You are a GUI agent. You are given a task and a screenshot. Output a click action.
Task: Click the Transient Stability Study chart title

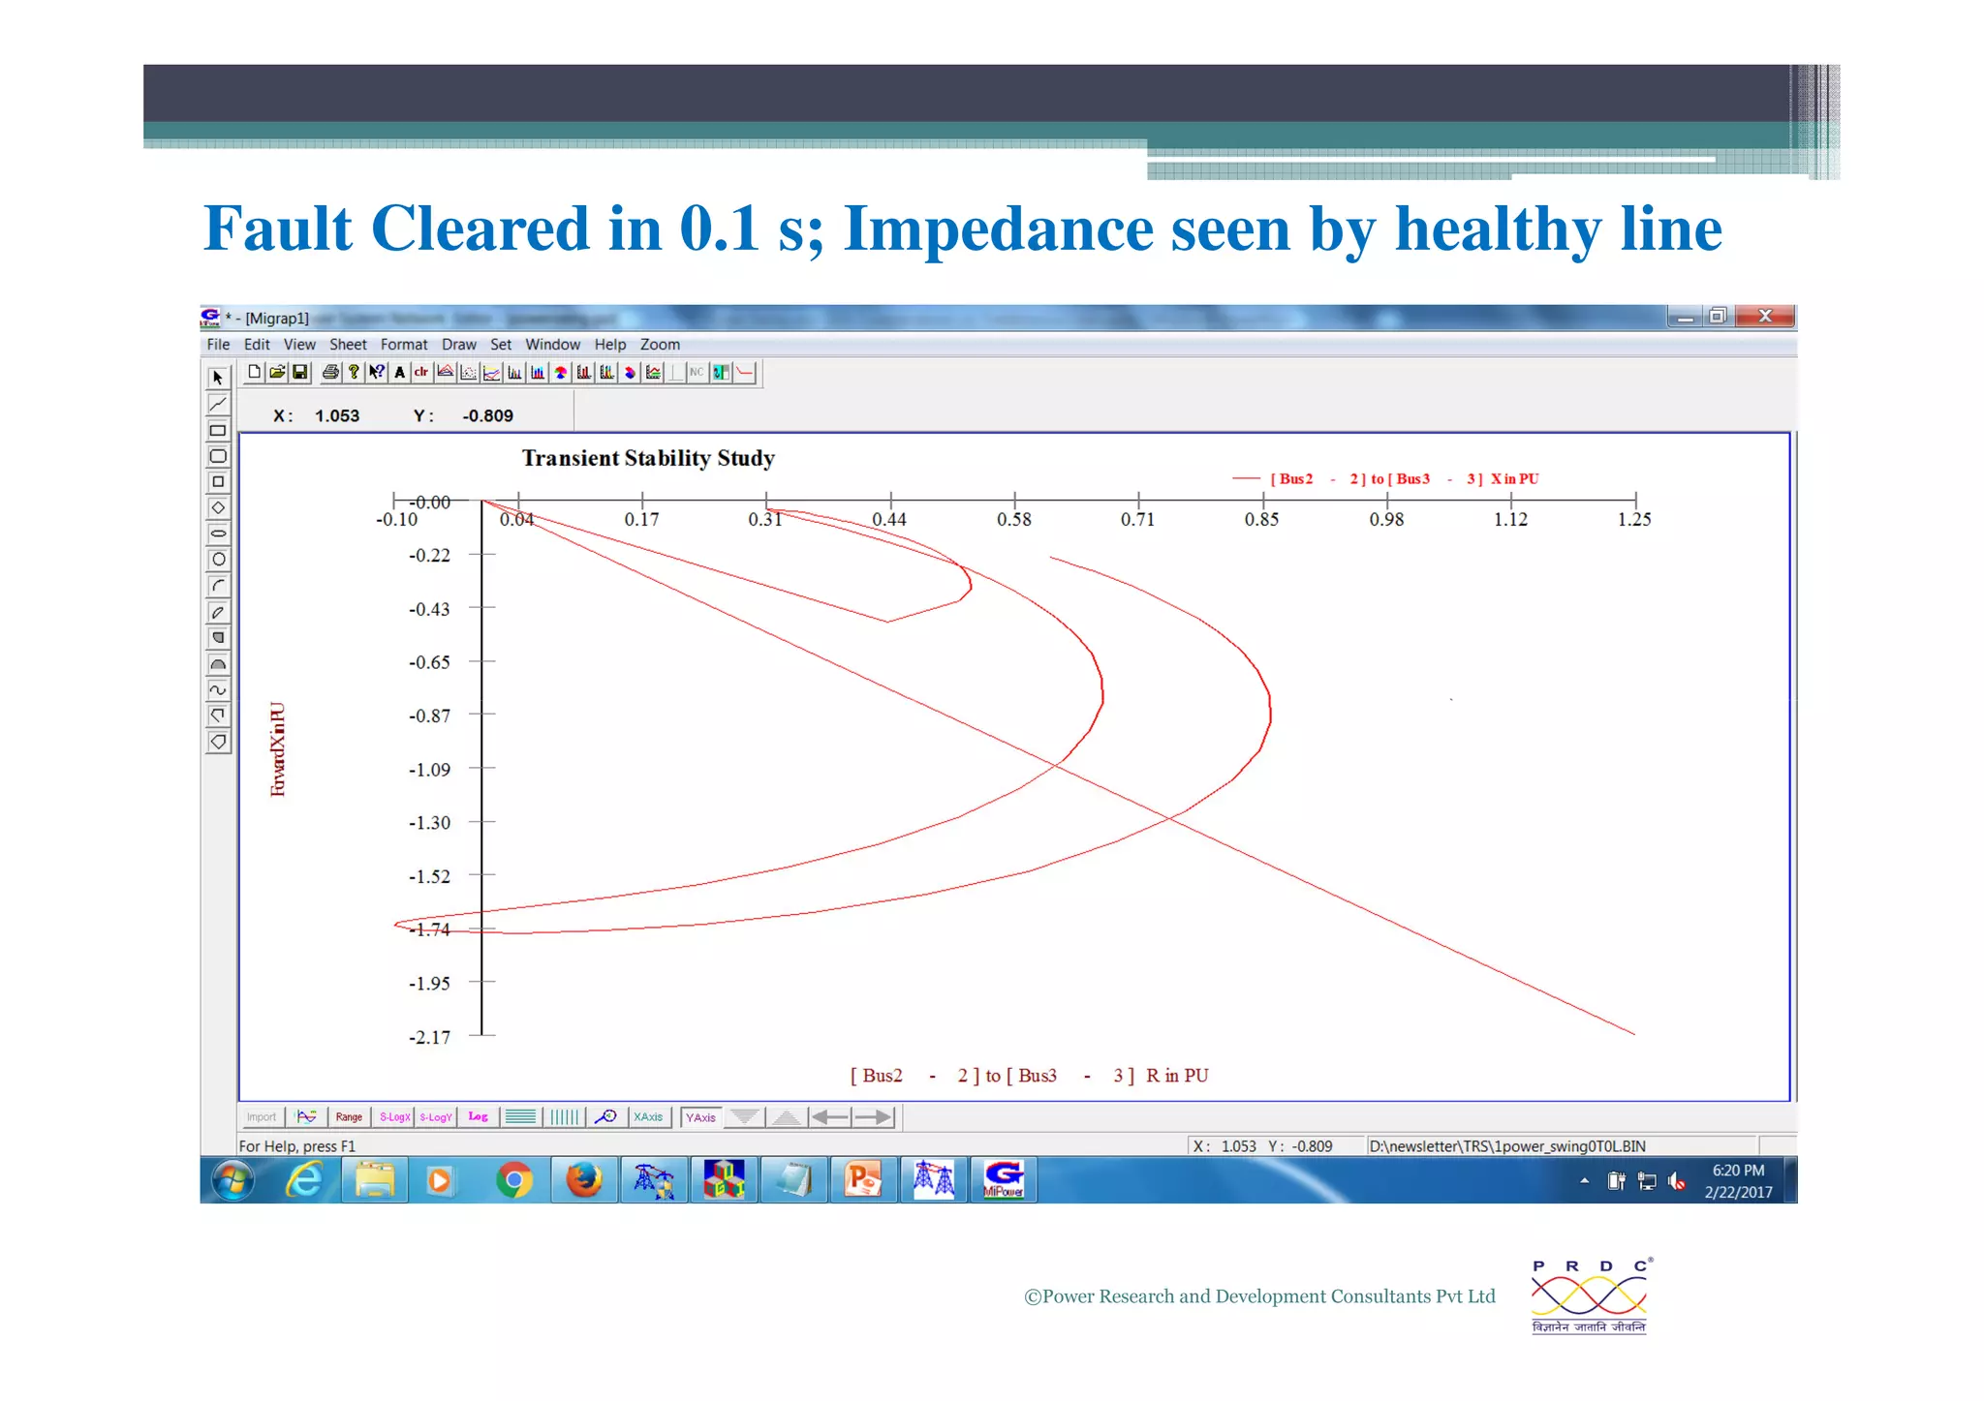click(x=648, y=458)
